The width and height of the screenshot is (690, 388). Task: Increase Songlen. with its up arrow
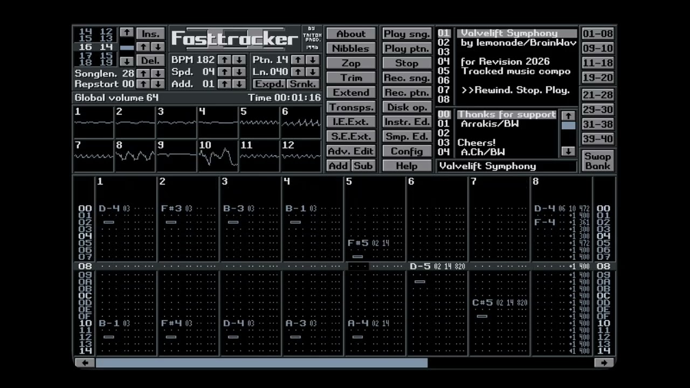(x=143, y=73)
